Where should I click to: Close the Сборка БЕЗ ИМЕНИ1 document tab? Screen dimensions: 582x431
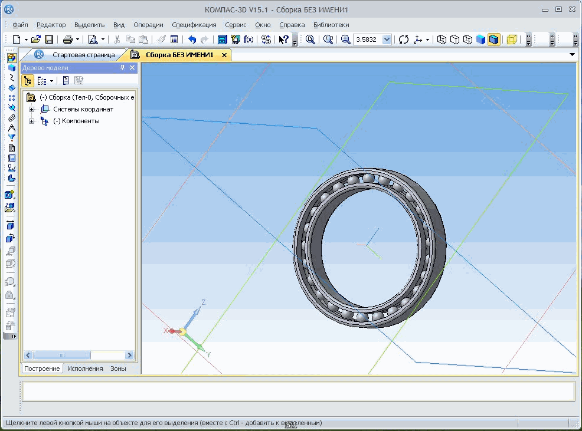[x=224, y=55]
